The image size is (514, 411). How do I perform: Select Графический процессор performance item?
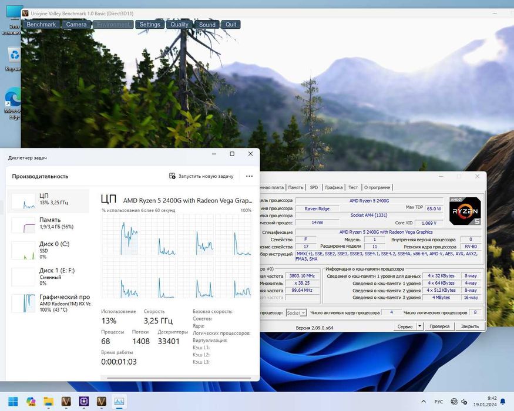click(48, 303)
